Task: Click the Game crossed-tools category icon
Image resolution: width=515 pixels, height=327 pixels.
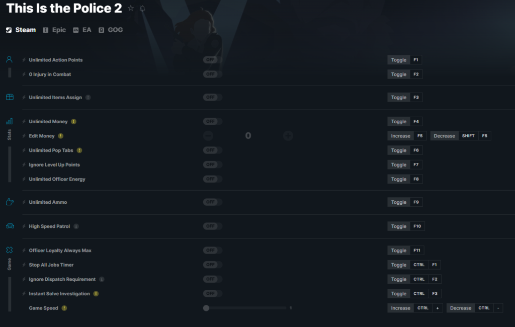Action: click(9, 250)
